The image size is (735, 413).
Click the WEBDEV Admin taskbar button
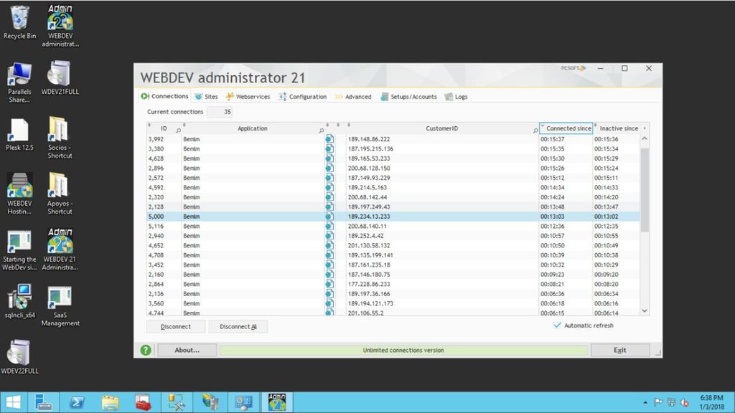pos(277,402)
